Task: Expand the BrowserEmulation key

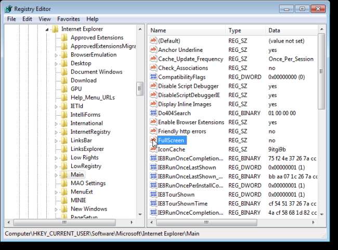Action: (x=56, y=55)
